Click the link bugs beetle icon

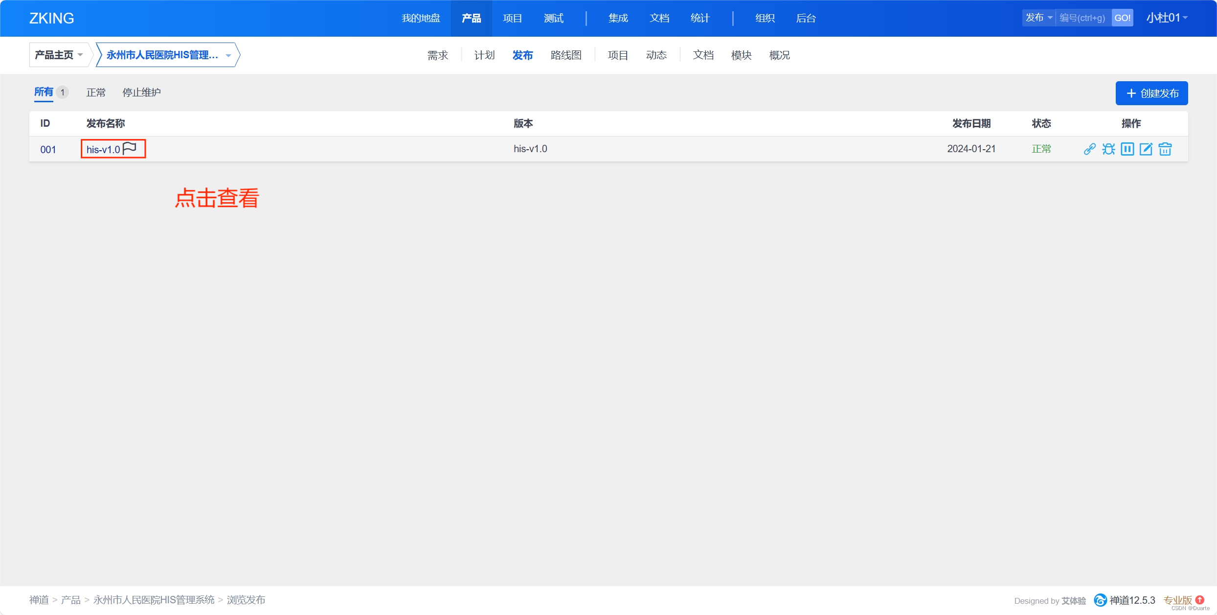[x=1108, y=149]
